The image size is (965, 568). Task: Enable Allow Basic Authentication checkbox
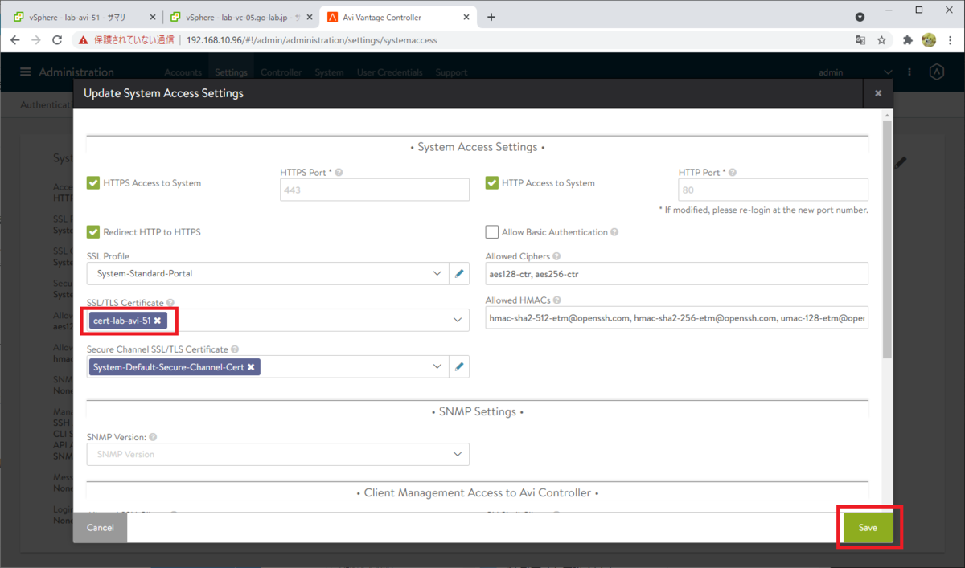click(491, 232)
